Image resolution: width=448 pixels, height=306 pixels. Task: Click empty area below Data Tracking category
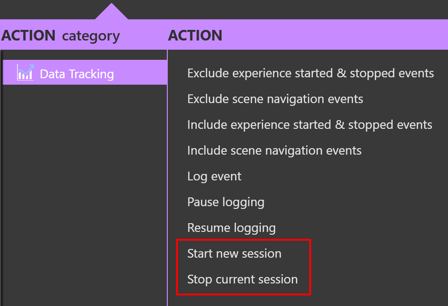(84, 194)
